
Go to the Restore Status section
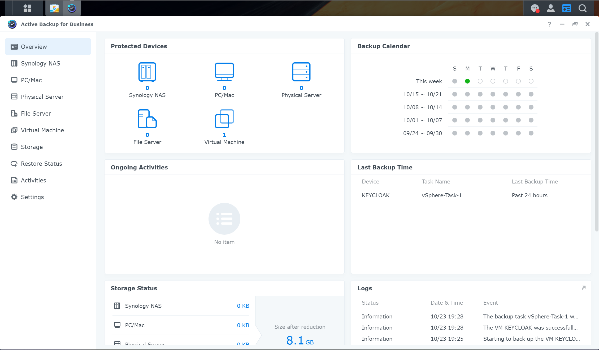pyautogui.click(x=41, y=164)
